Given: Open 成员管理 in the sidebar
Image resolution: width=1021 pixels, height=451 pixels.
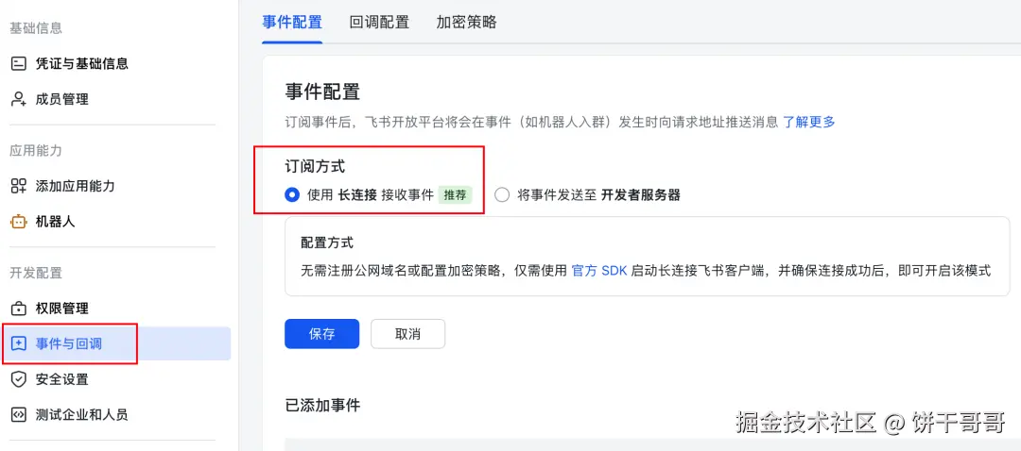Looking at the screenshot, I should pos(61,99).
